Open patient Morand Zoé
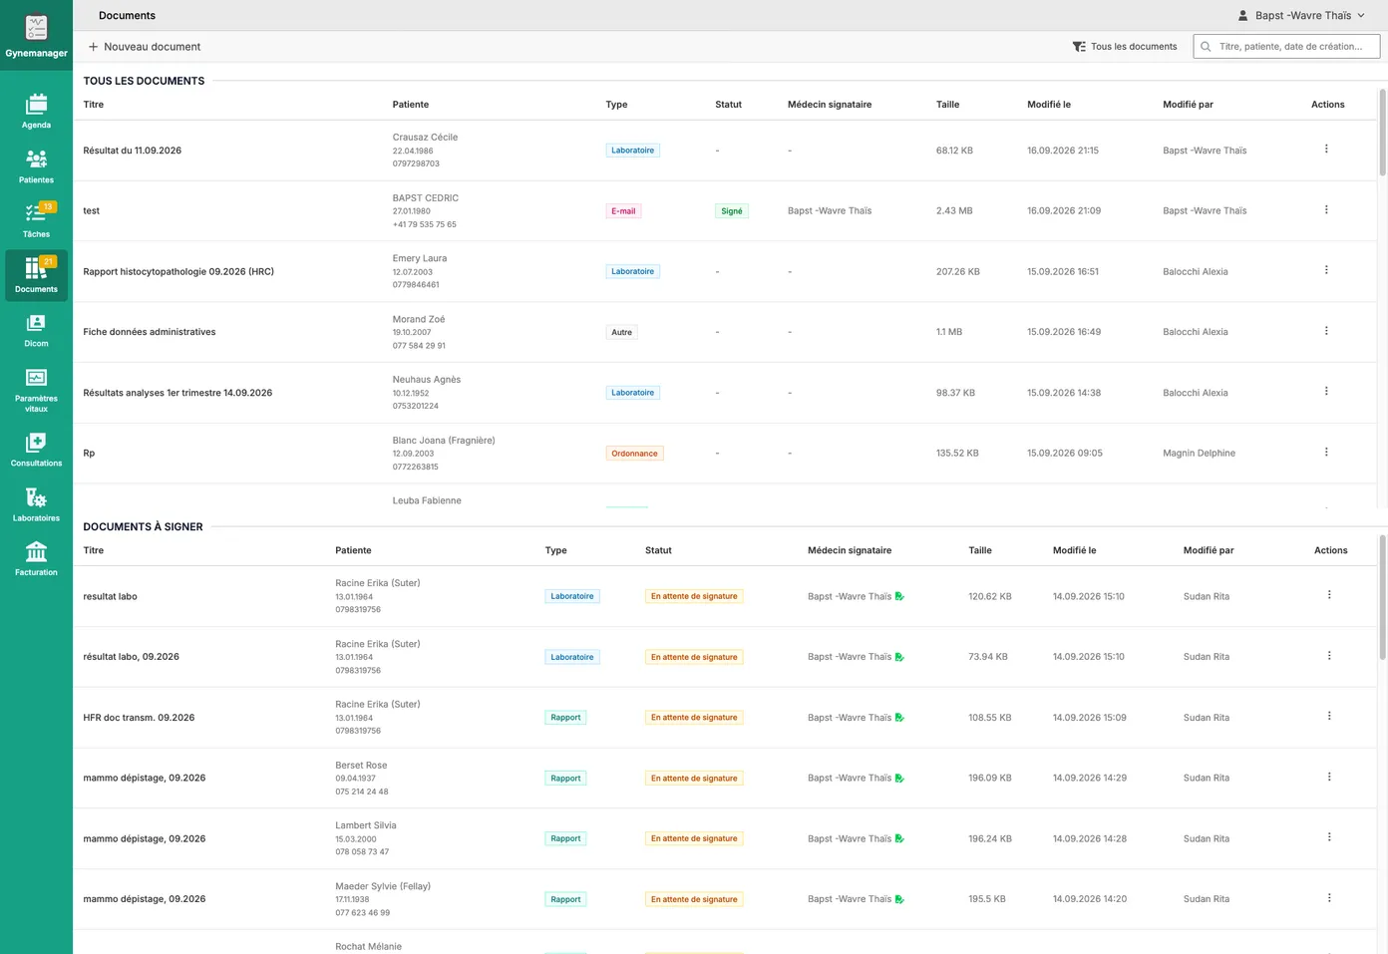1388x954 pixels. click(419, 319)
